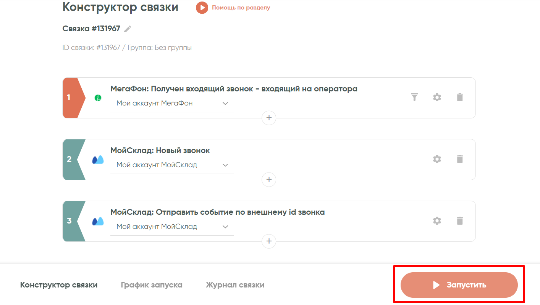Delete the Новый звонок step
Image resolution: width=540 pixels, height=305 pixels.
[x=460, y=159]
